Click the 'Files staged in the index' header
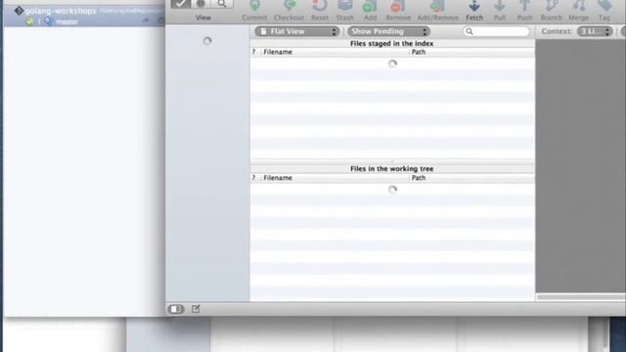 (x=391, y=43)
